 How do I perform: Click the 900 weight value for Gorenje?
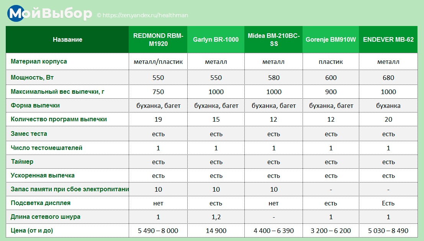coord(331,92)
